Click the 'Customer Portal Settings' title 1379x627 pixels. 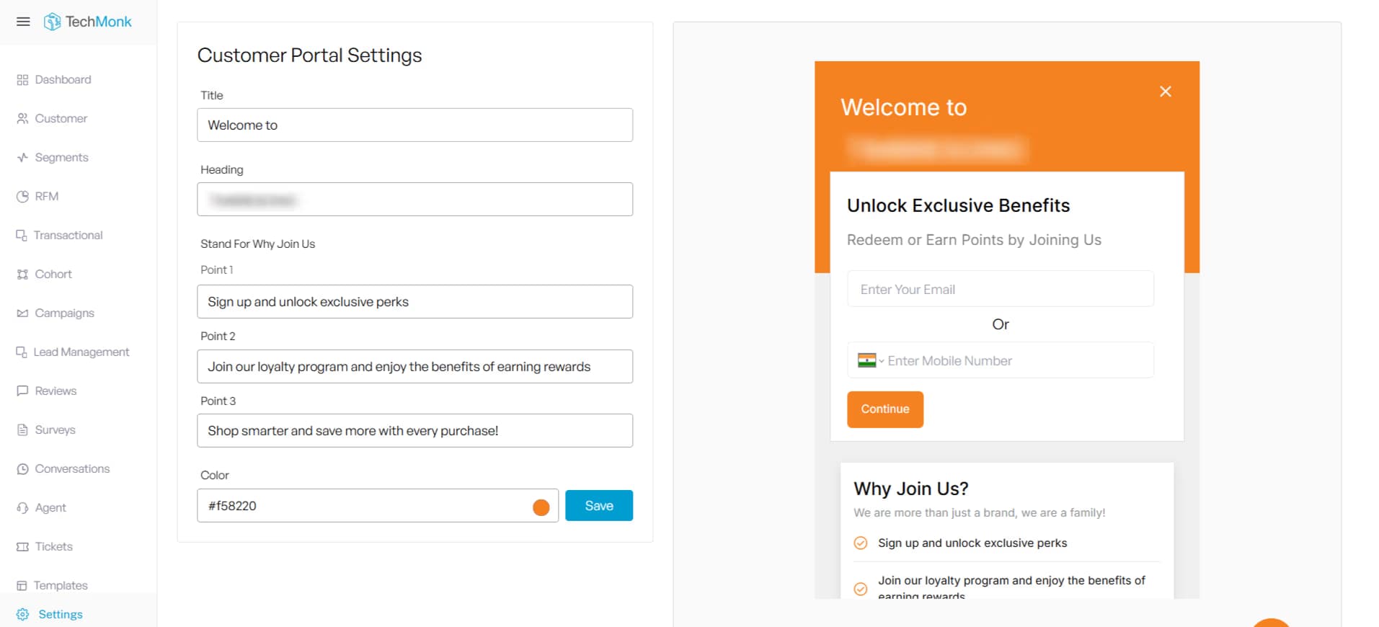point(310,55)
